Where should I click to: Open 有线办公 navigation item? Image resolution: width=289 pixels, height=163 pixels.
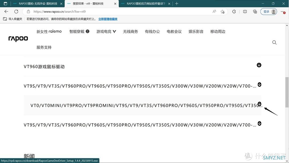[152, 32]
